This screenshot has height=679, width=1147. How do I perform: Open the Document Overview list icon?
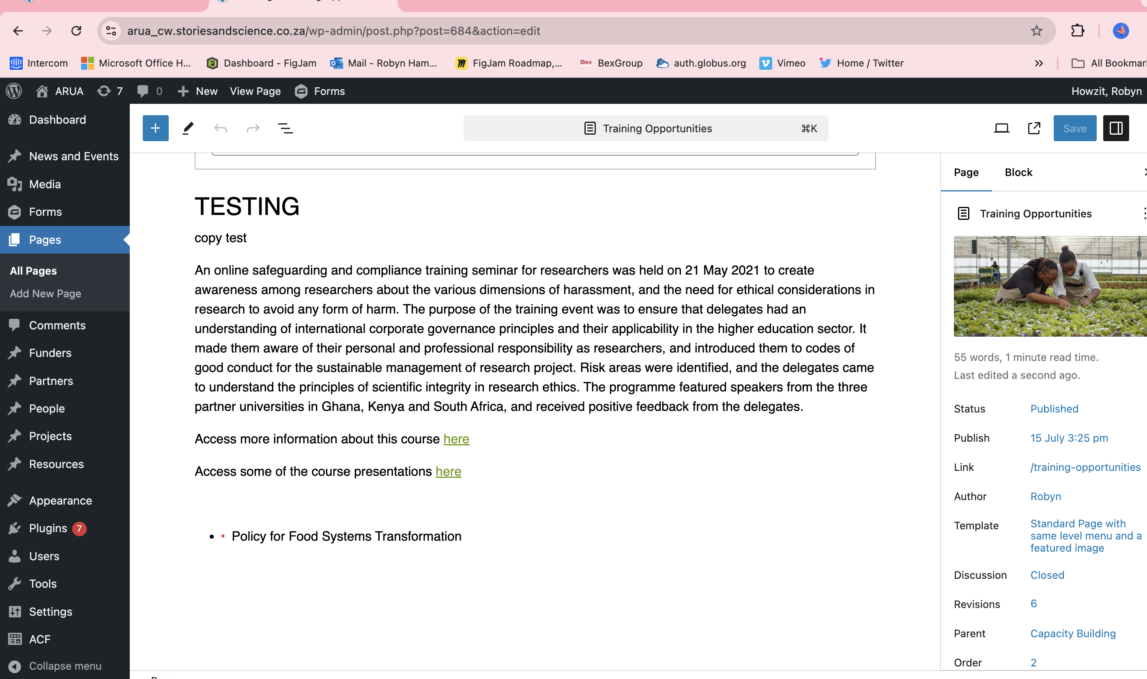point(286,128)
